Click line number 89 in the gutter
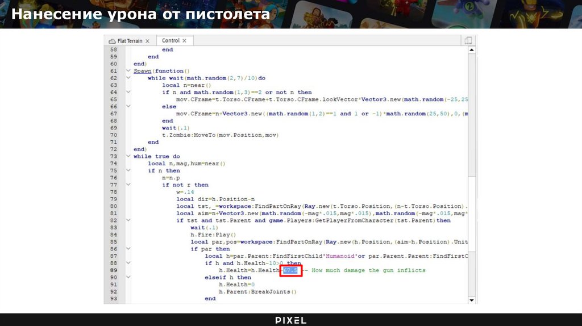The height and width of the screenshot is (326, 582). [114, 270]
